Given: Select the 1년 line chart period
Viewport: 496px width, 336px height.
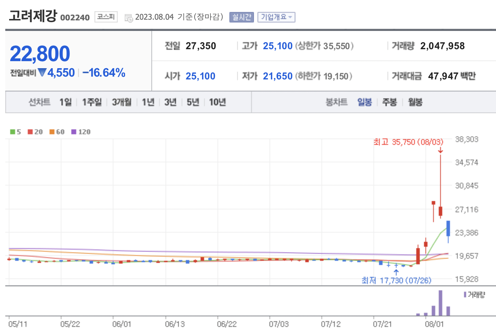Looking at the screenshot, I should 148,102.
